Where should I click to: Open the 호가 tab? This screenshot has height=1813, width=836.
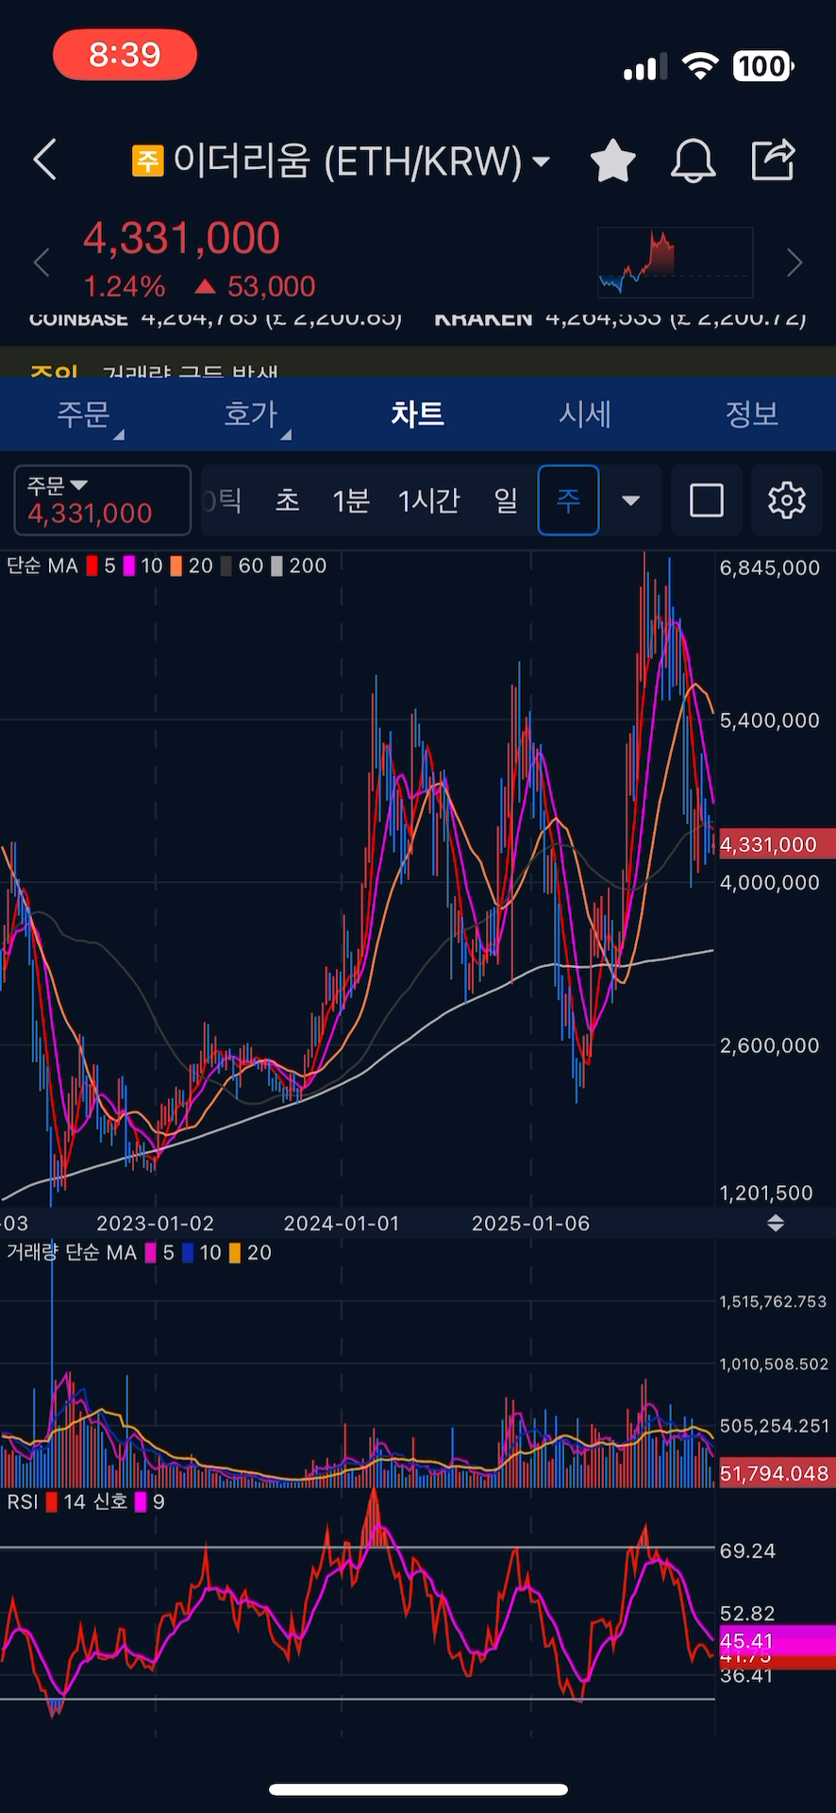point(251,414)
